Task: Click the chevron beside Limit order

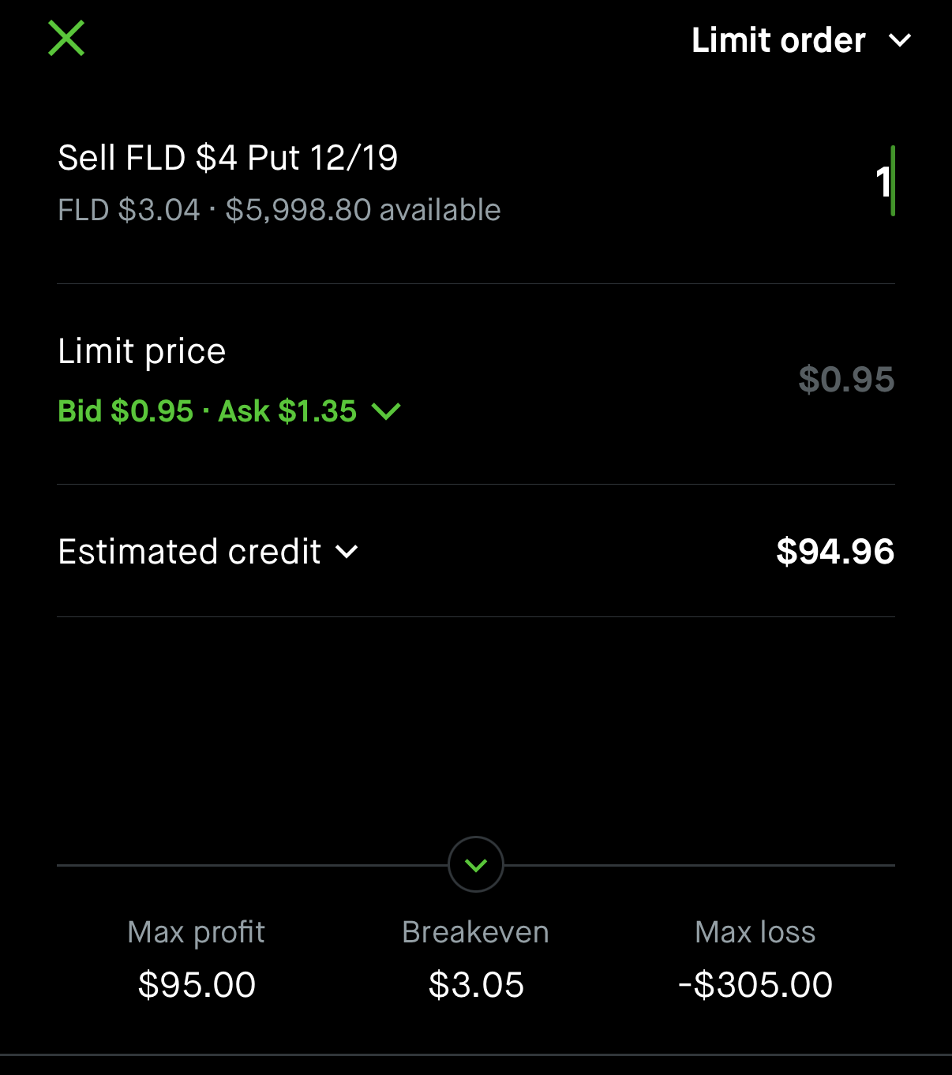Action: coord(900,40)
